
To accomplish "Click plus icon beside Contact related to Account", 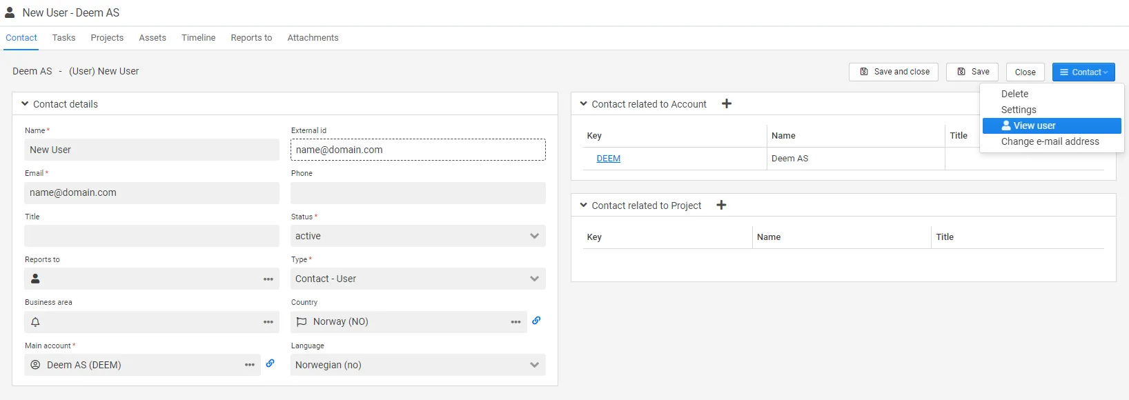I will pyautogui.click(x=727, y=104).
